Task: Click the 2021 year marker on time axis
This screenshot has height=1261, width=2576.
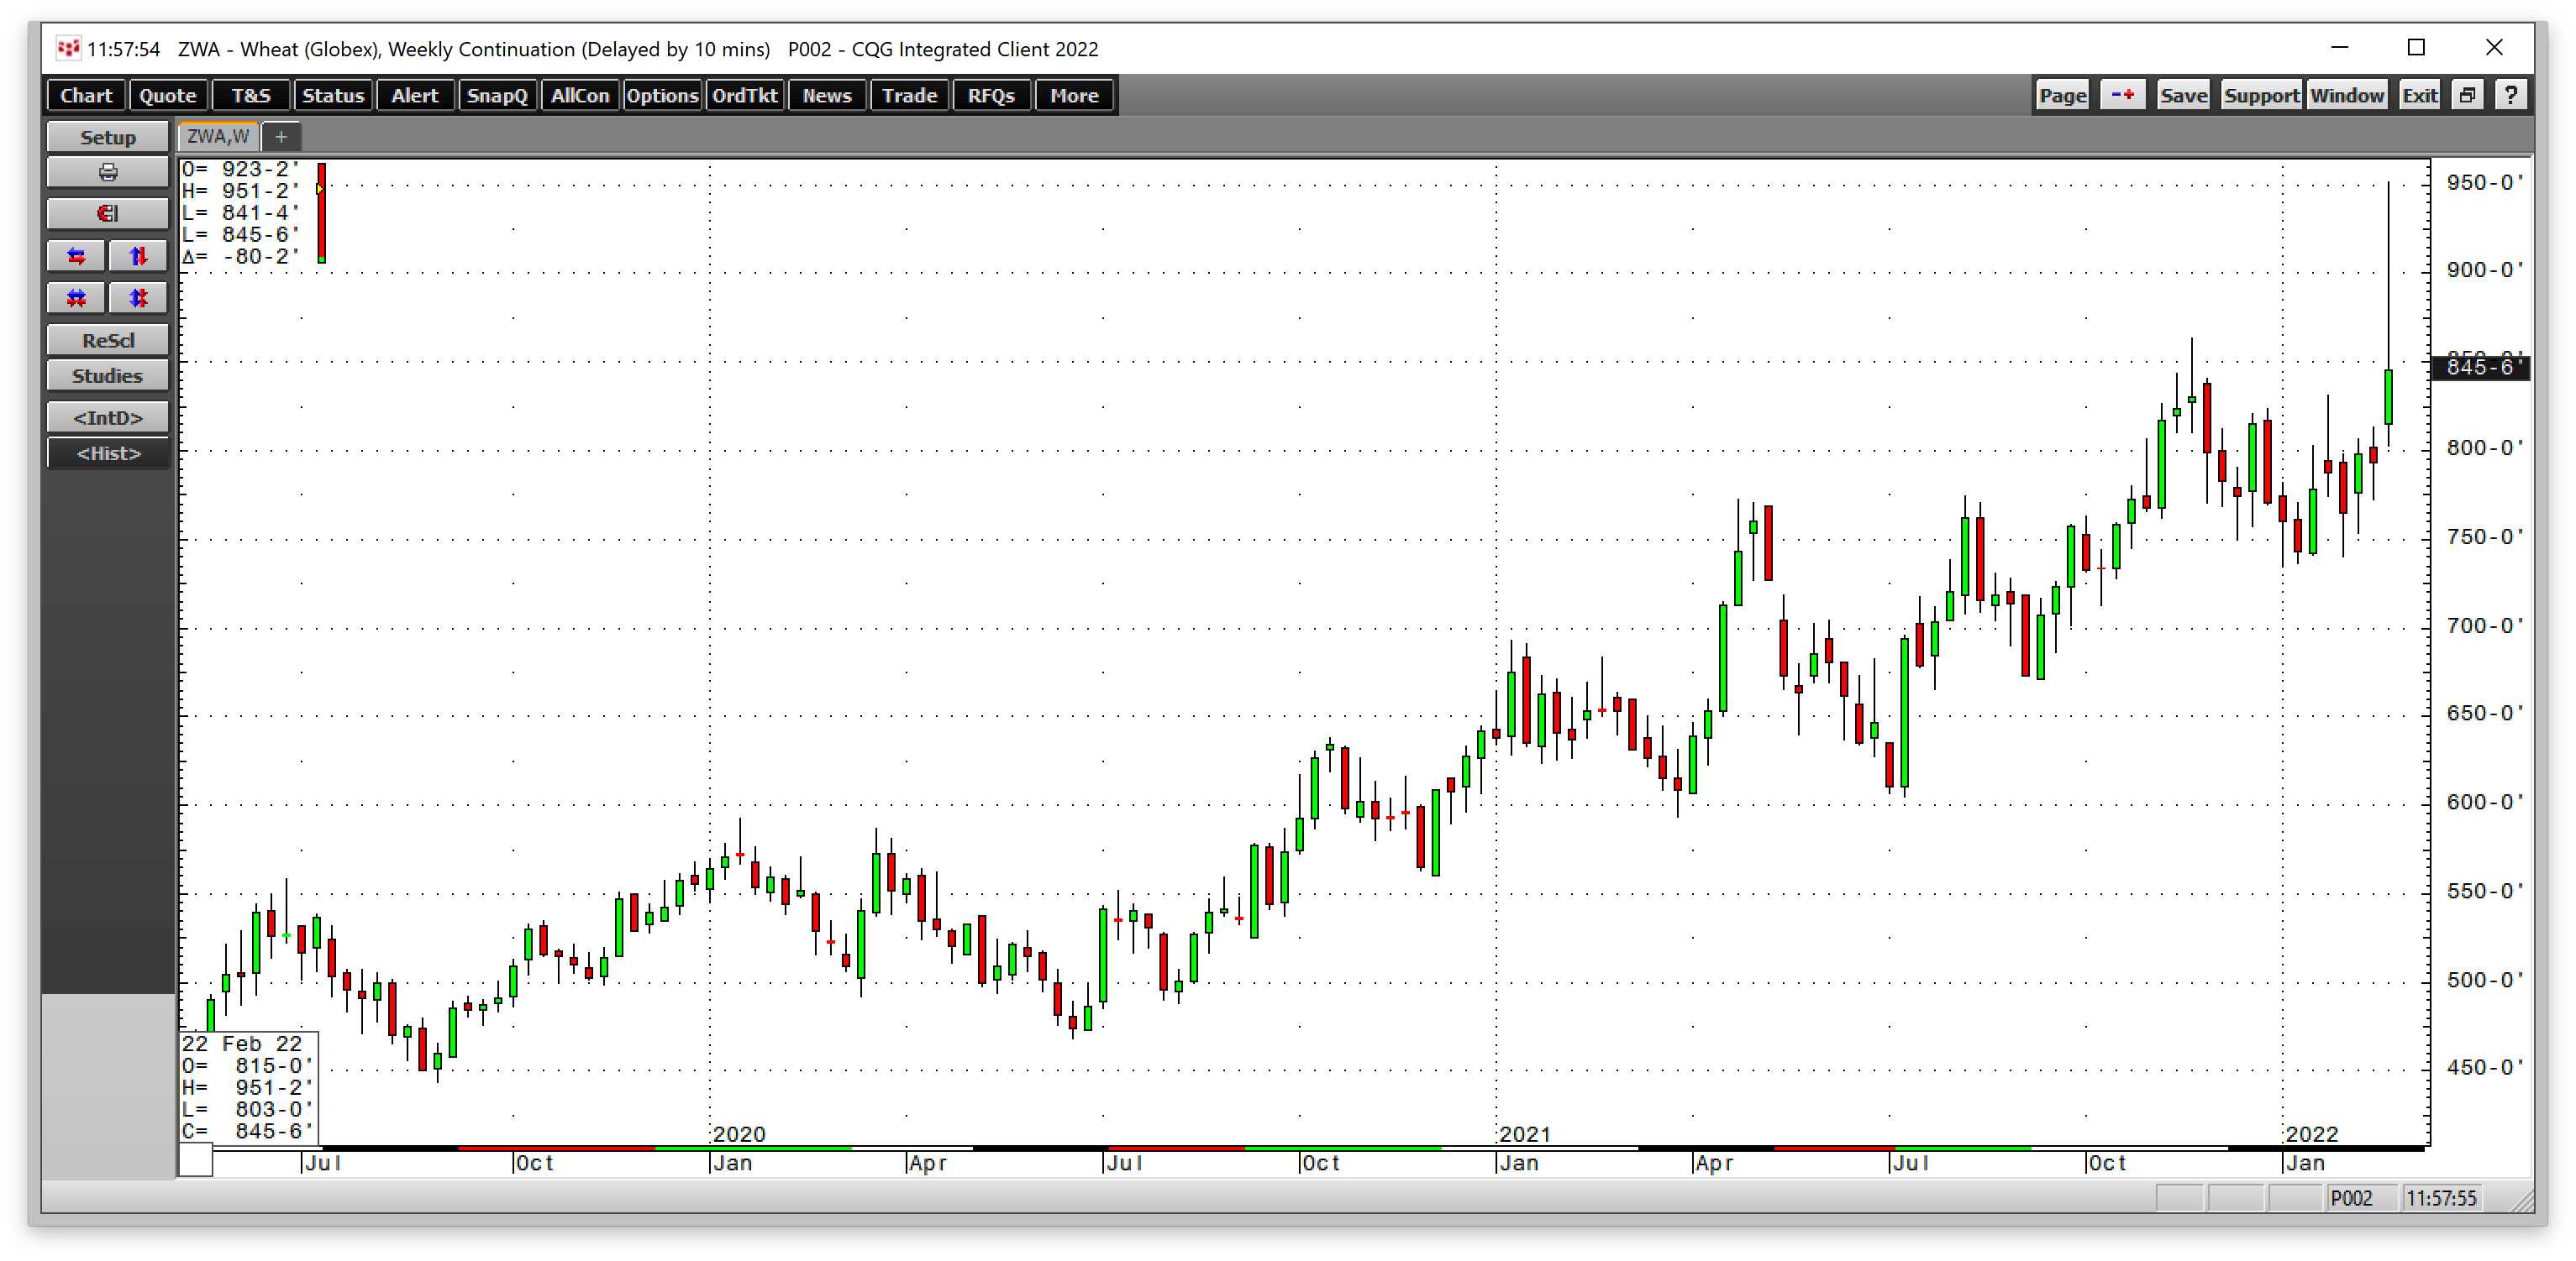Action: [x=1525, y=1134]
